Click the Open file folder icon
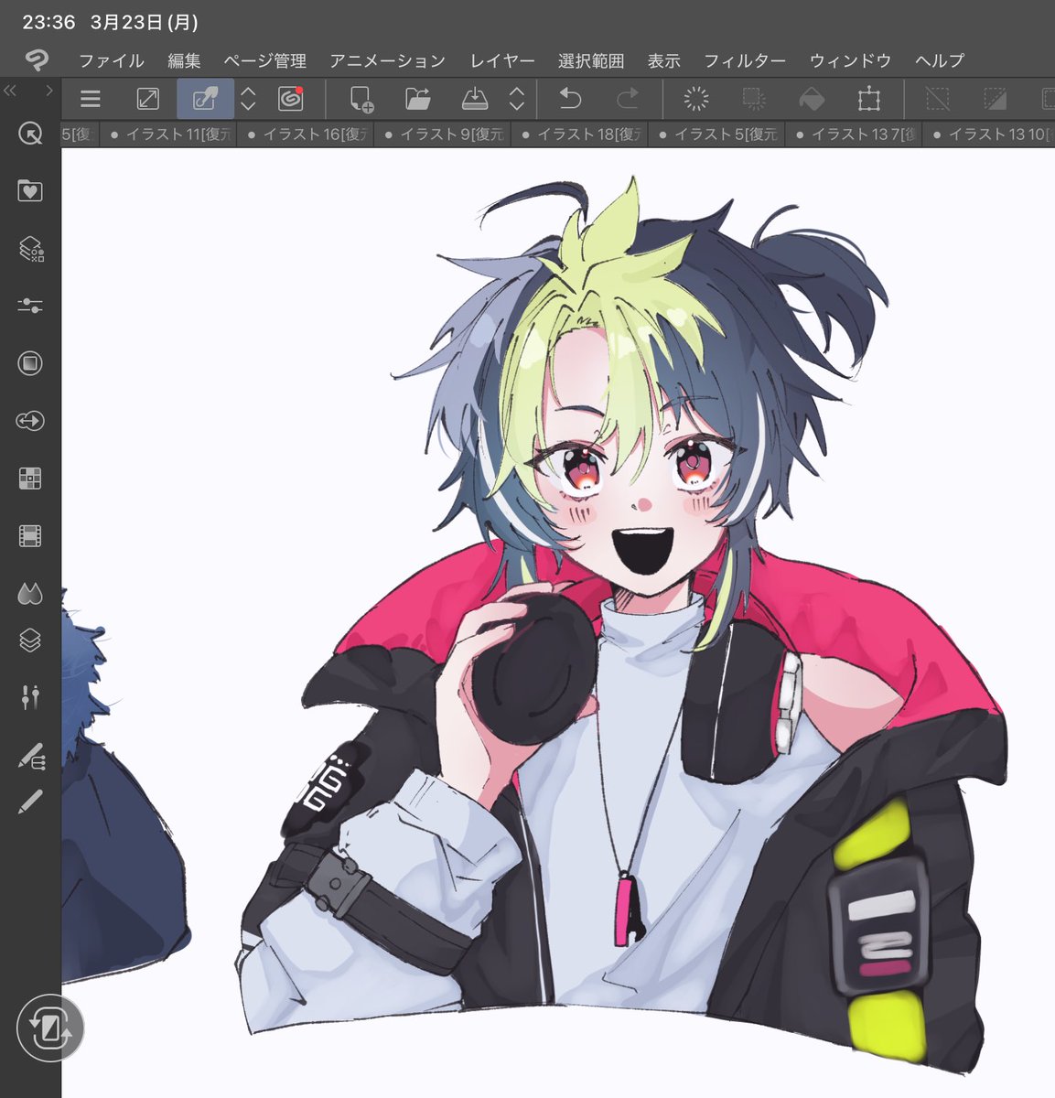This screenshot has height=1098, width=1055. click(418, 99)
